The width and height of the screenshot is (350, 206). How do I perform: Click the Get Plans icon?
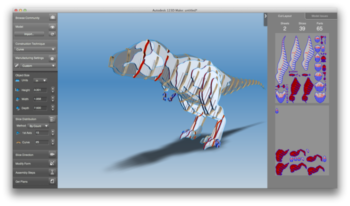tap(52, 181)
